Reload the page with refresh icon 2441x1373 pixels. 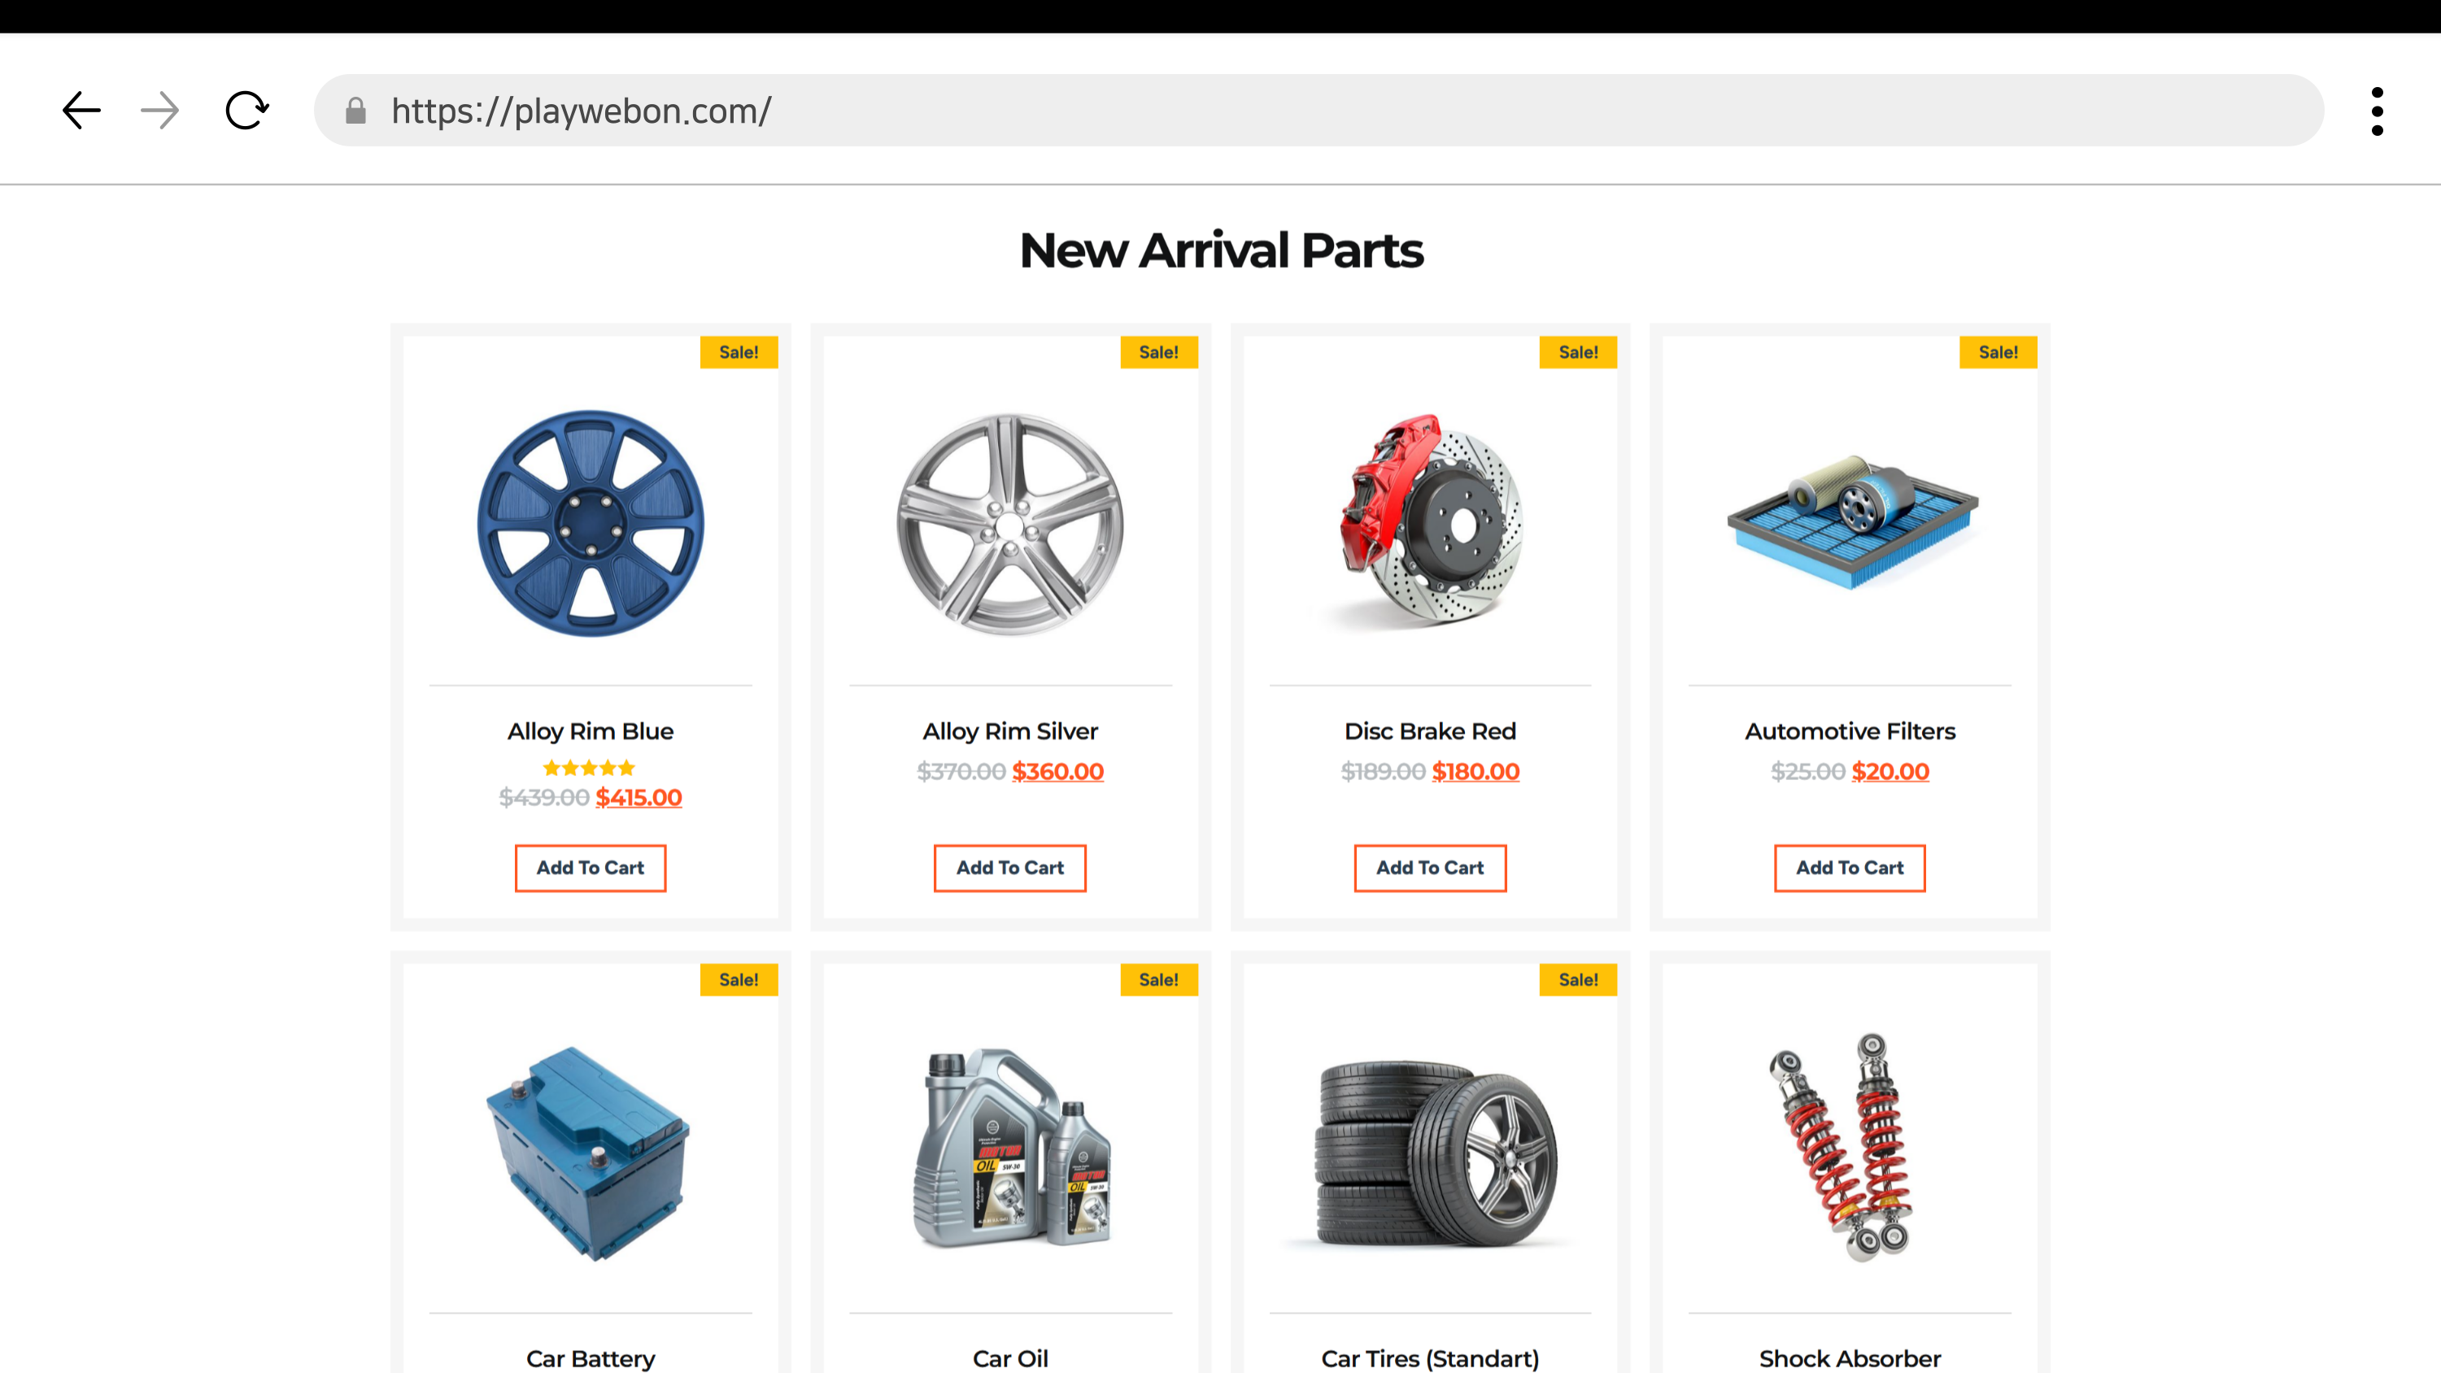pos(246,111)
